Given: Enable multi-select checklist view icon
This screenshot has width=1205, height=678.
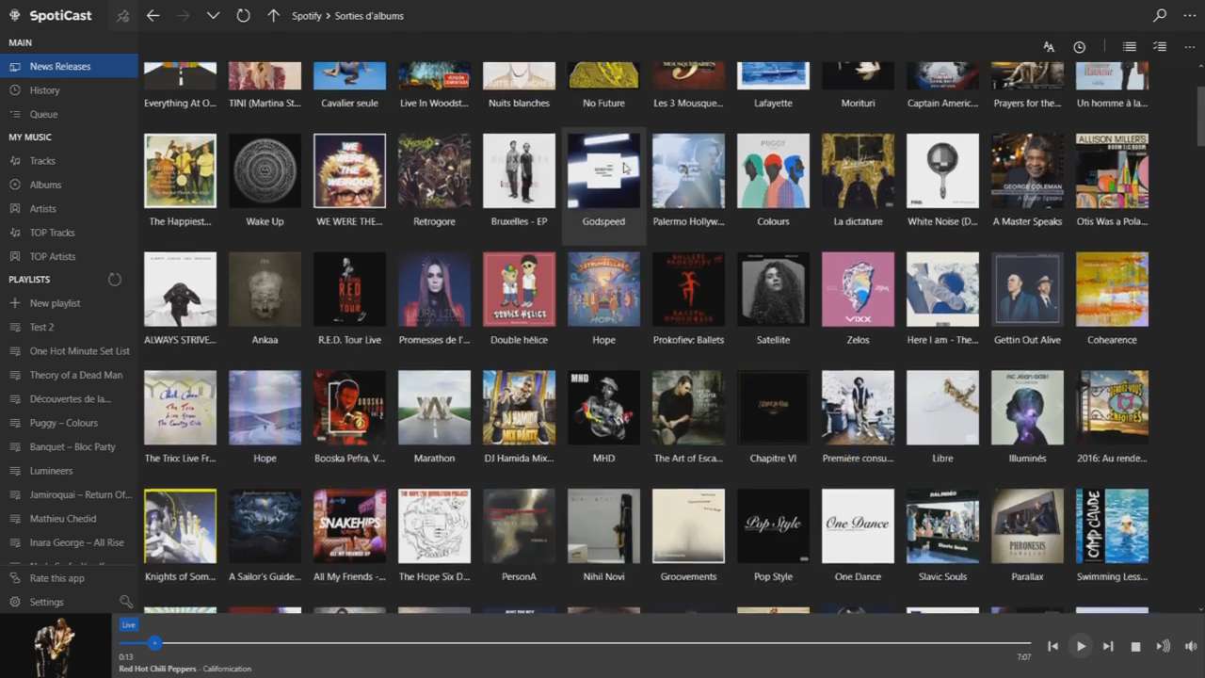Looking at the screenshot, I should (x=1160, y=47).
